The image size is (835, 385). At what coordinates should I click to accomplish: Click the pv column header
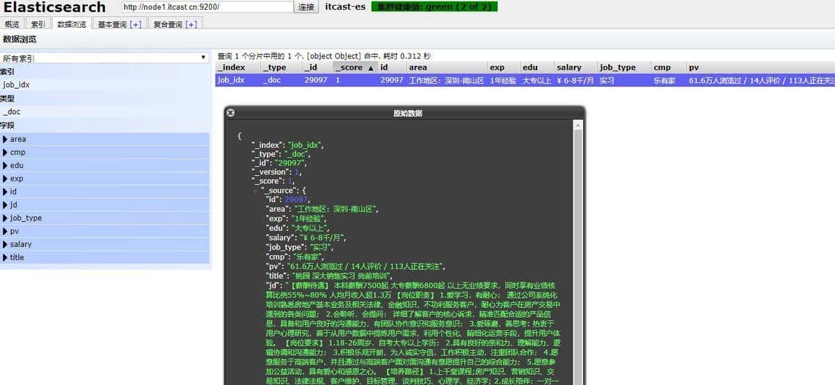click(x=760, y=67)
